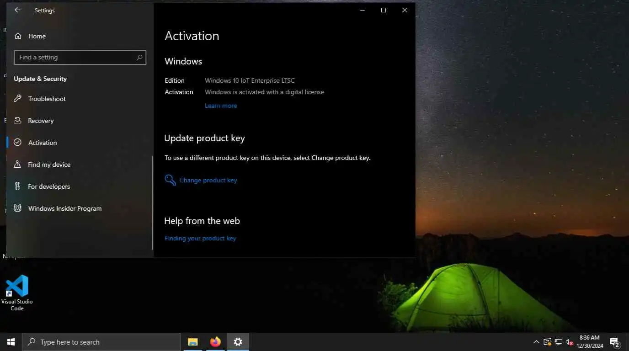Viewport: 629px width, 351px height.
Task: Click the Windows is activated with a digital license text
Action: pos(264,92)
